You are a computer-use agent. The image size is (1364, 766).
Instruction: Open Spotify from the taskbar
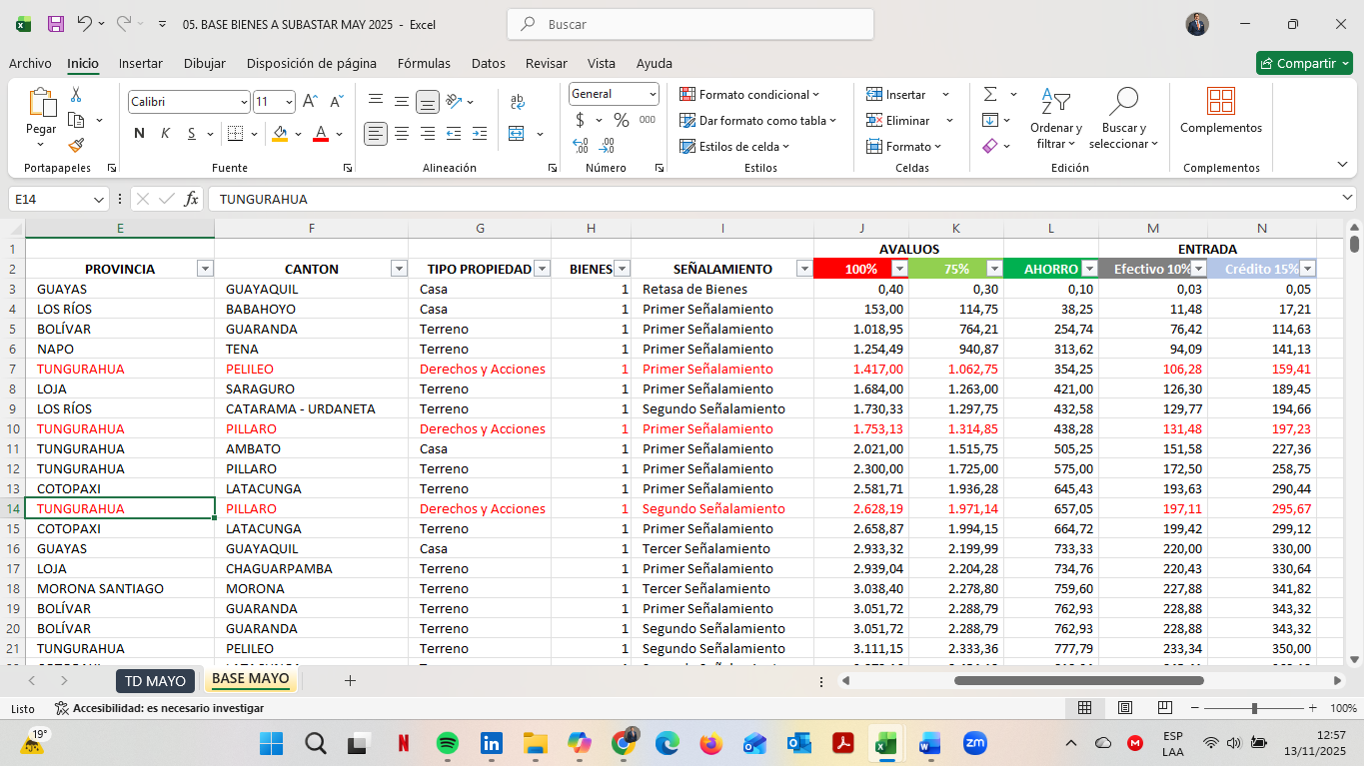(x=448, y=743)
